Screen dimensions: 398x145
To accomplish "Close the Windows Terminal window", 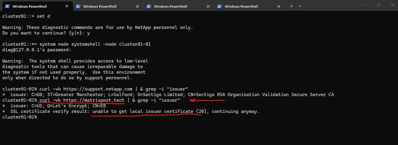I will coord(392,5).
